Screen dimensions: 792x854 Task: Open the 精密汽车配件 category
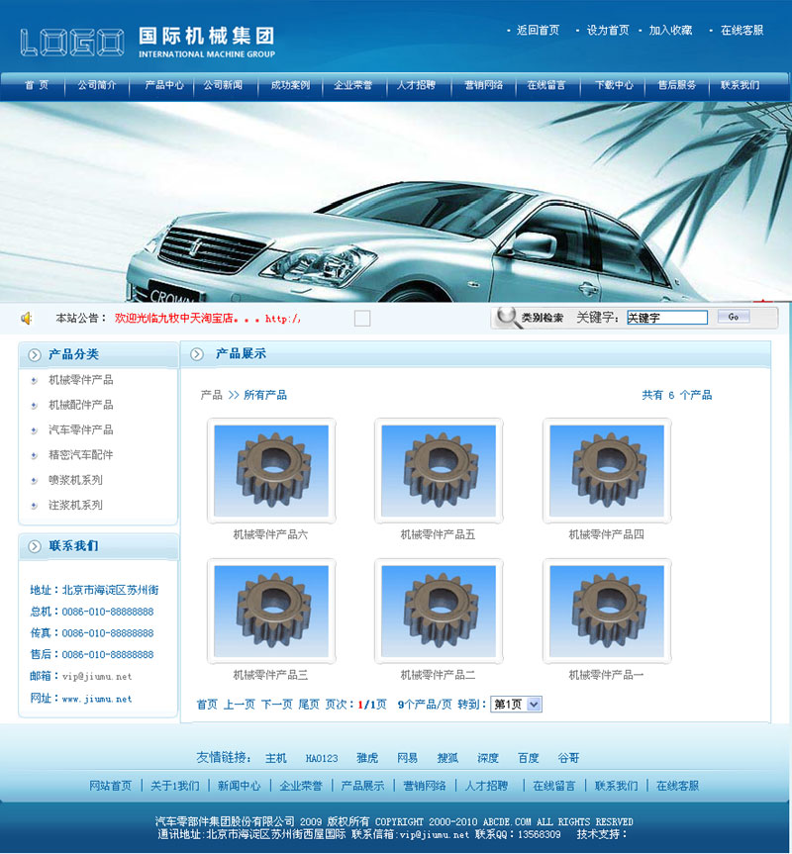80,455
